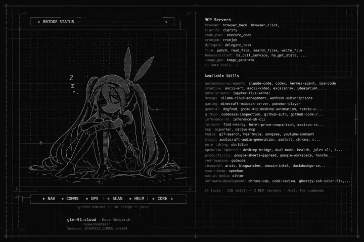Viewport: 364px width, 242px height.
Task: Click the 'Available Skills' heading
Action: (x=221, y=76)
